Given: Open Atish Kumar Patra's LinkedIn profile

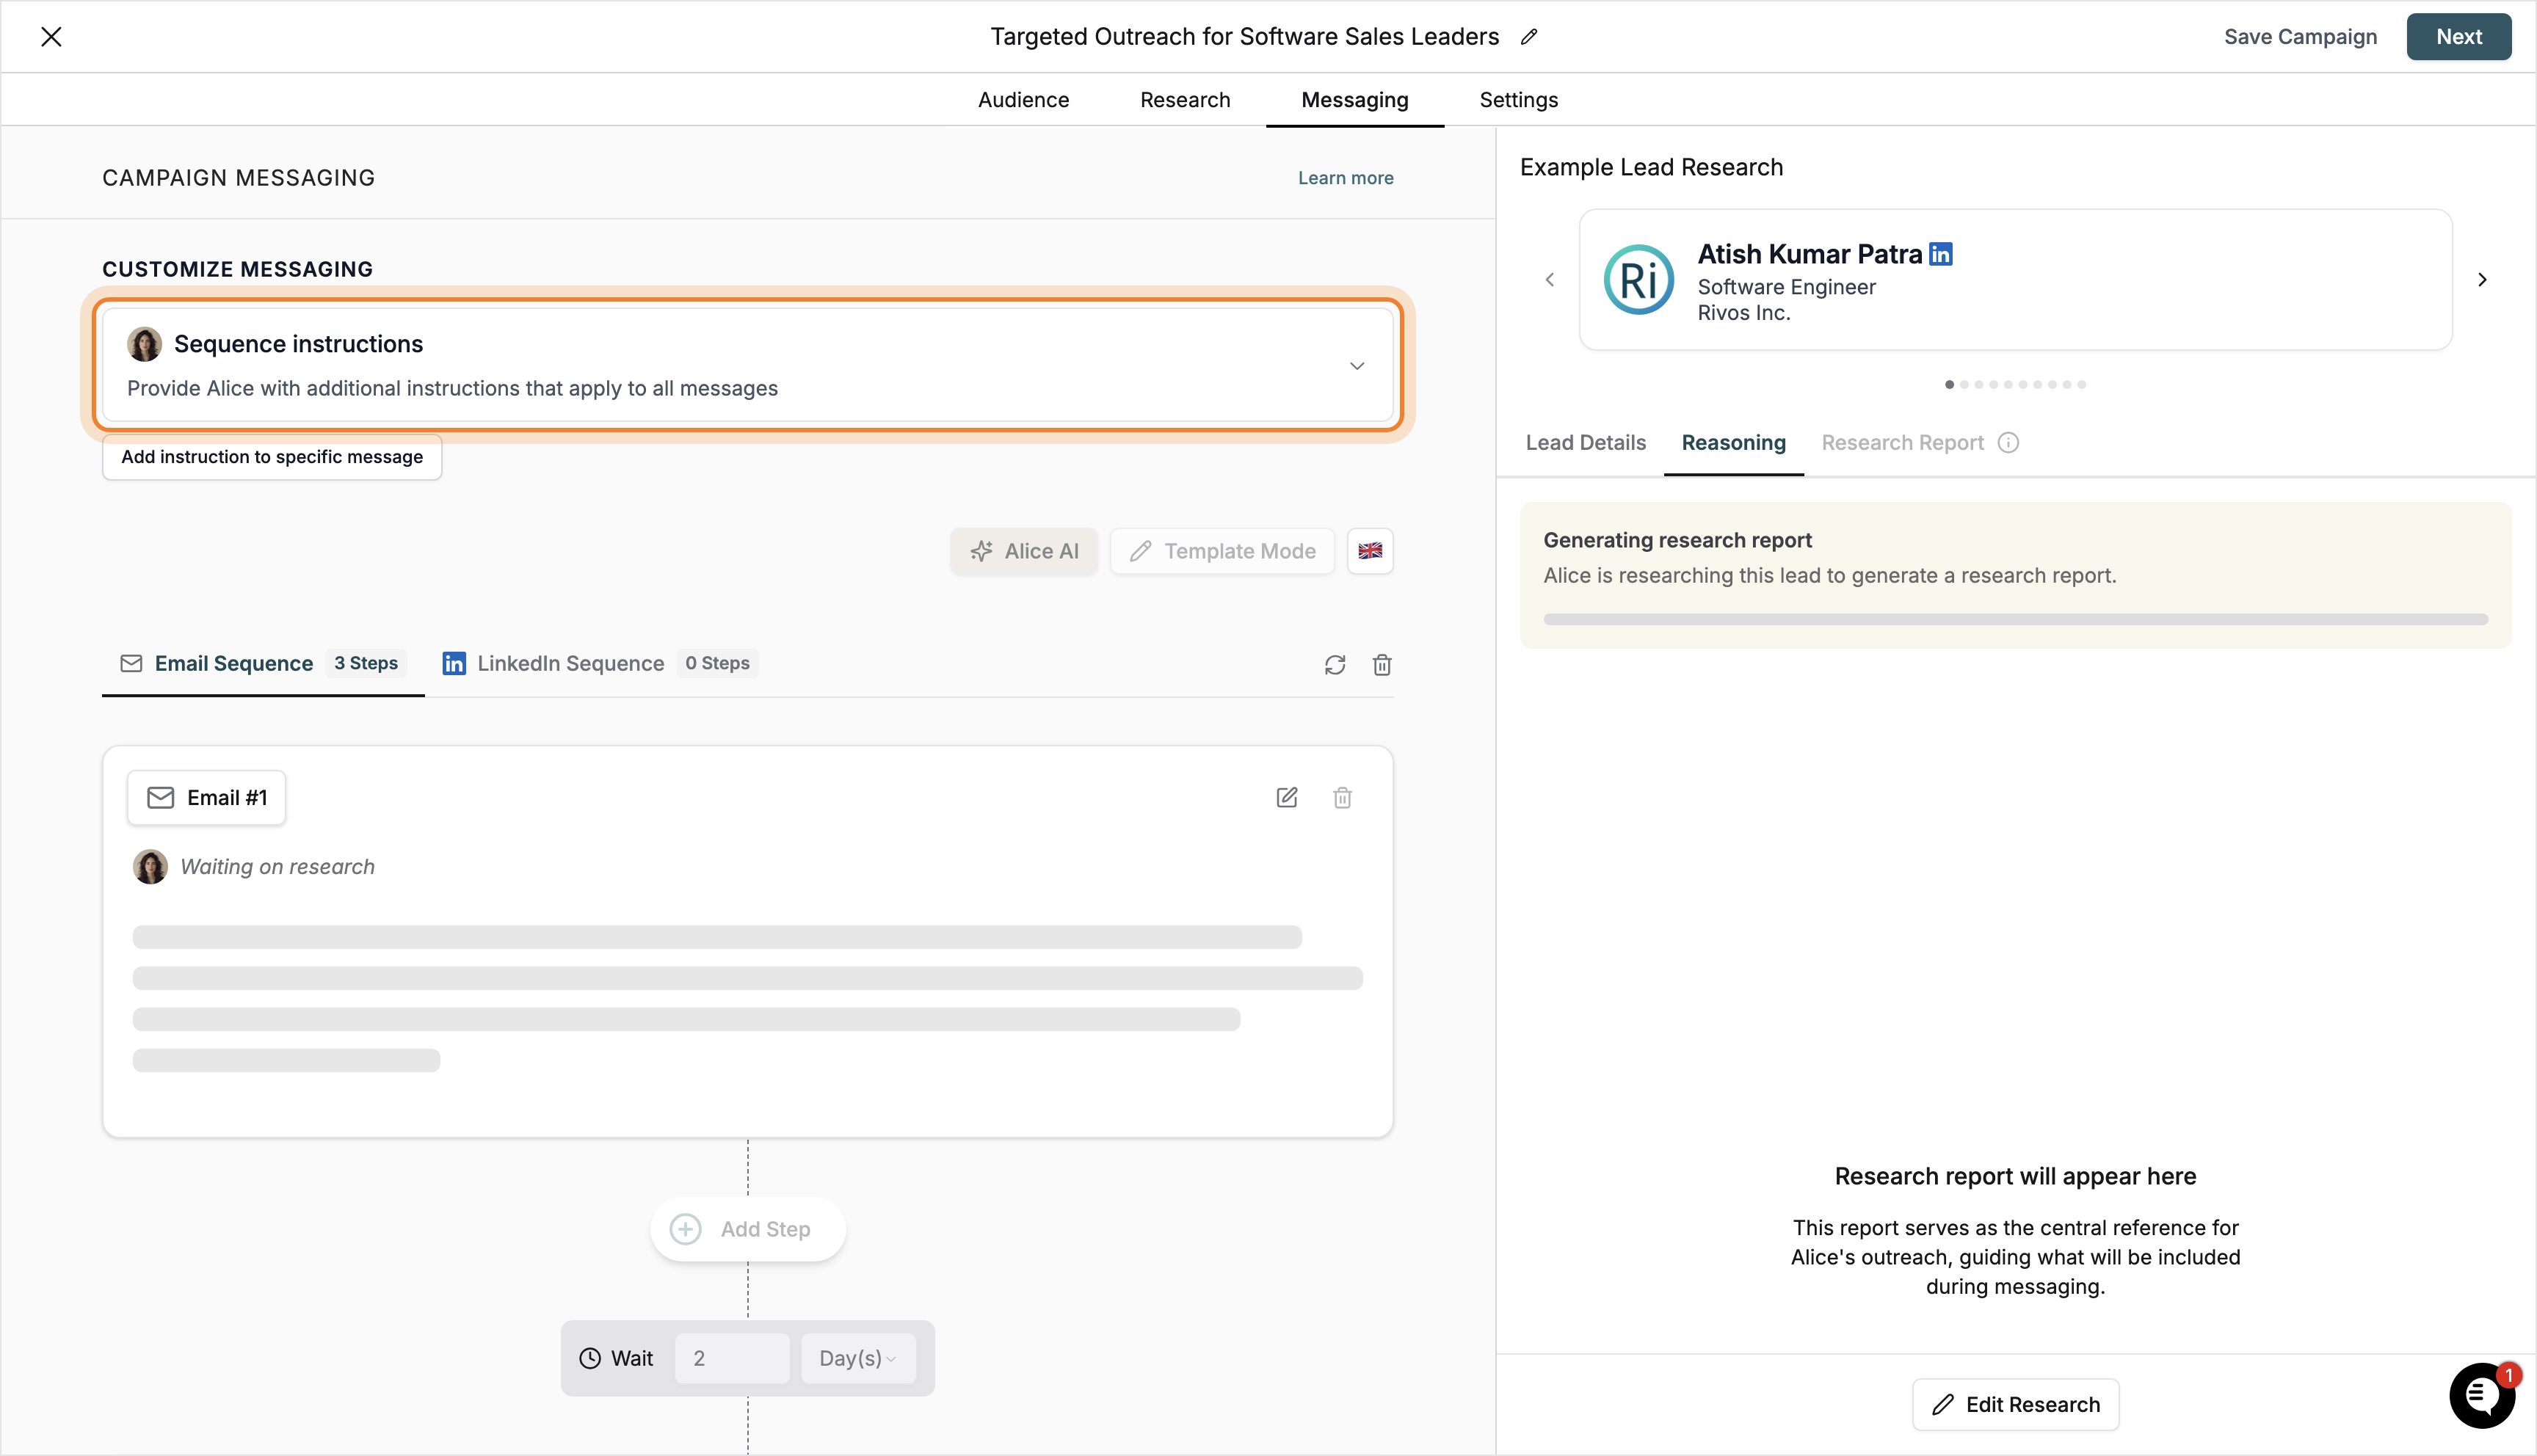Looking at the screenshot, I should 1941,253.
